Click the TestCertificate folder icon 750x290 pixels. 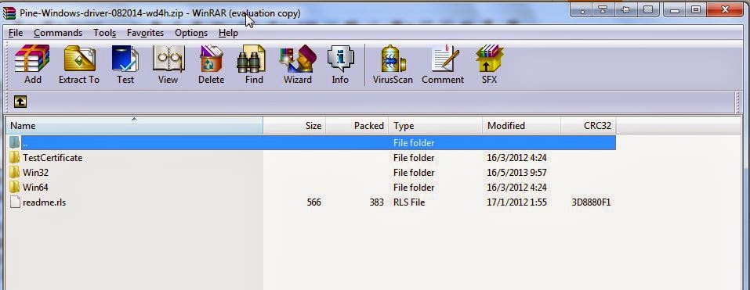tap(15, 157)
